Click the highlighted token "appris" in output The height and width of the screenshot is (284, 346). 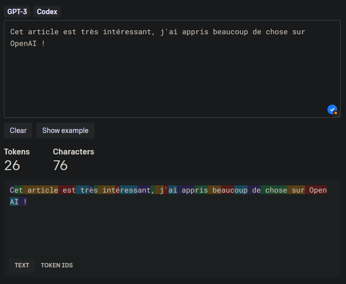click(x=193, y=190)
